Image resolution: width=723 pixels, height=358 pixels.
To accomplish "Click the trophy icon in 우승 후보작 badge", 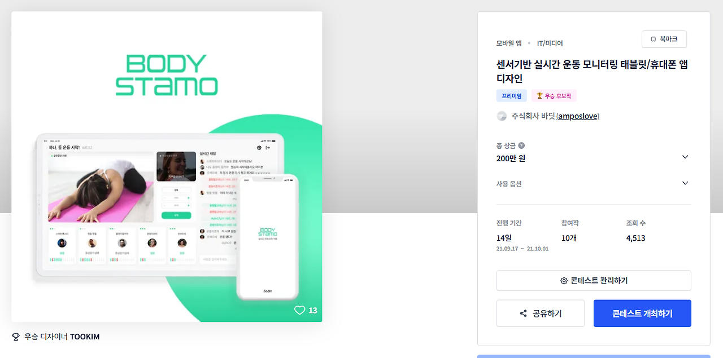I will tap(539, 96).
